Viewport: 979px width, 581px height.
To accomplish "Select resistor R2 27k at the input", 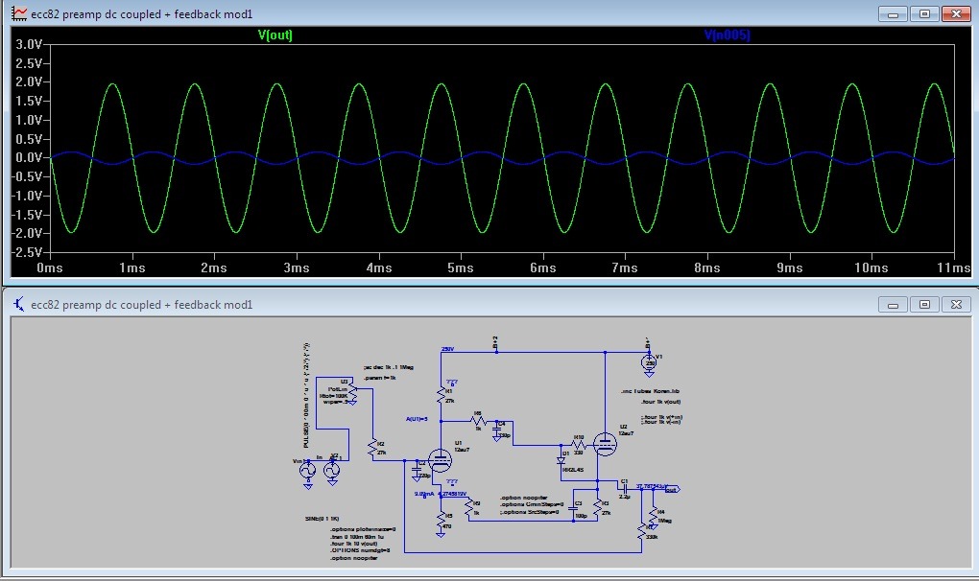I will [372, 447].
